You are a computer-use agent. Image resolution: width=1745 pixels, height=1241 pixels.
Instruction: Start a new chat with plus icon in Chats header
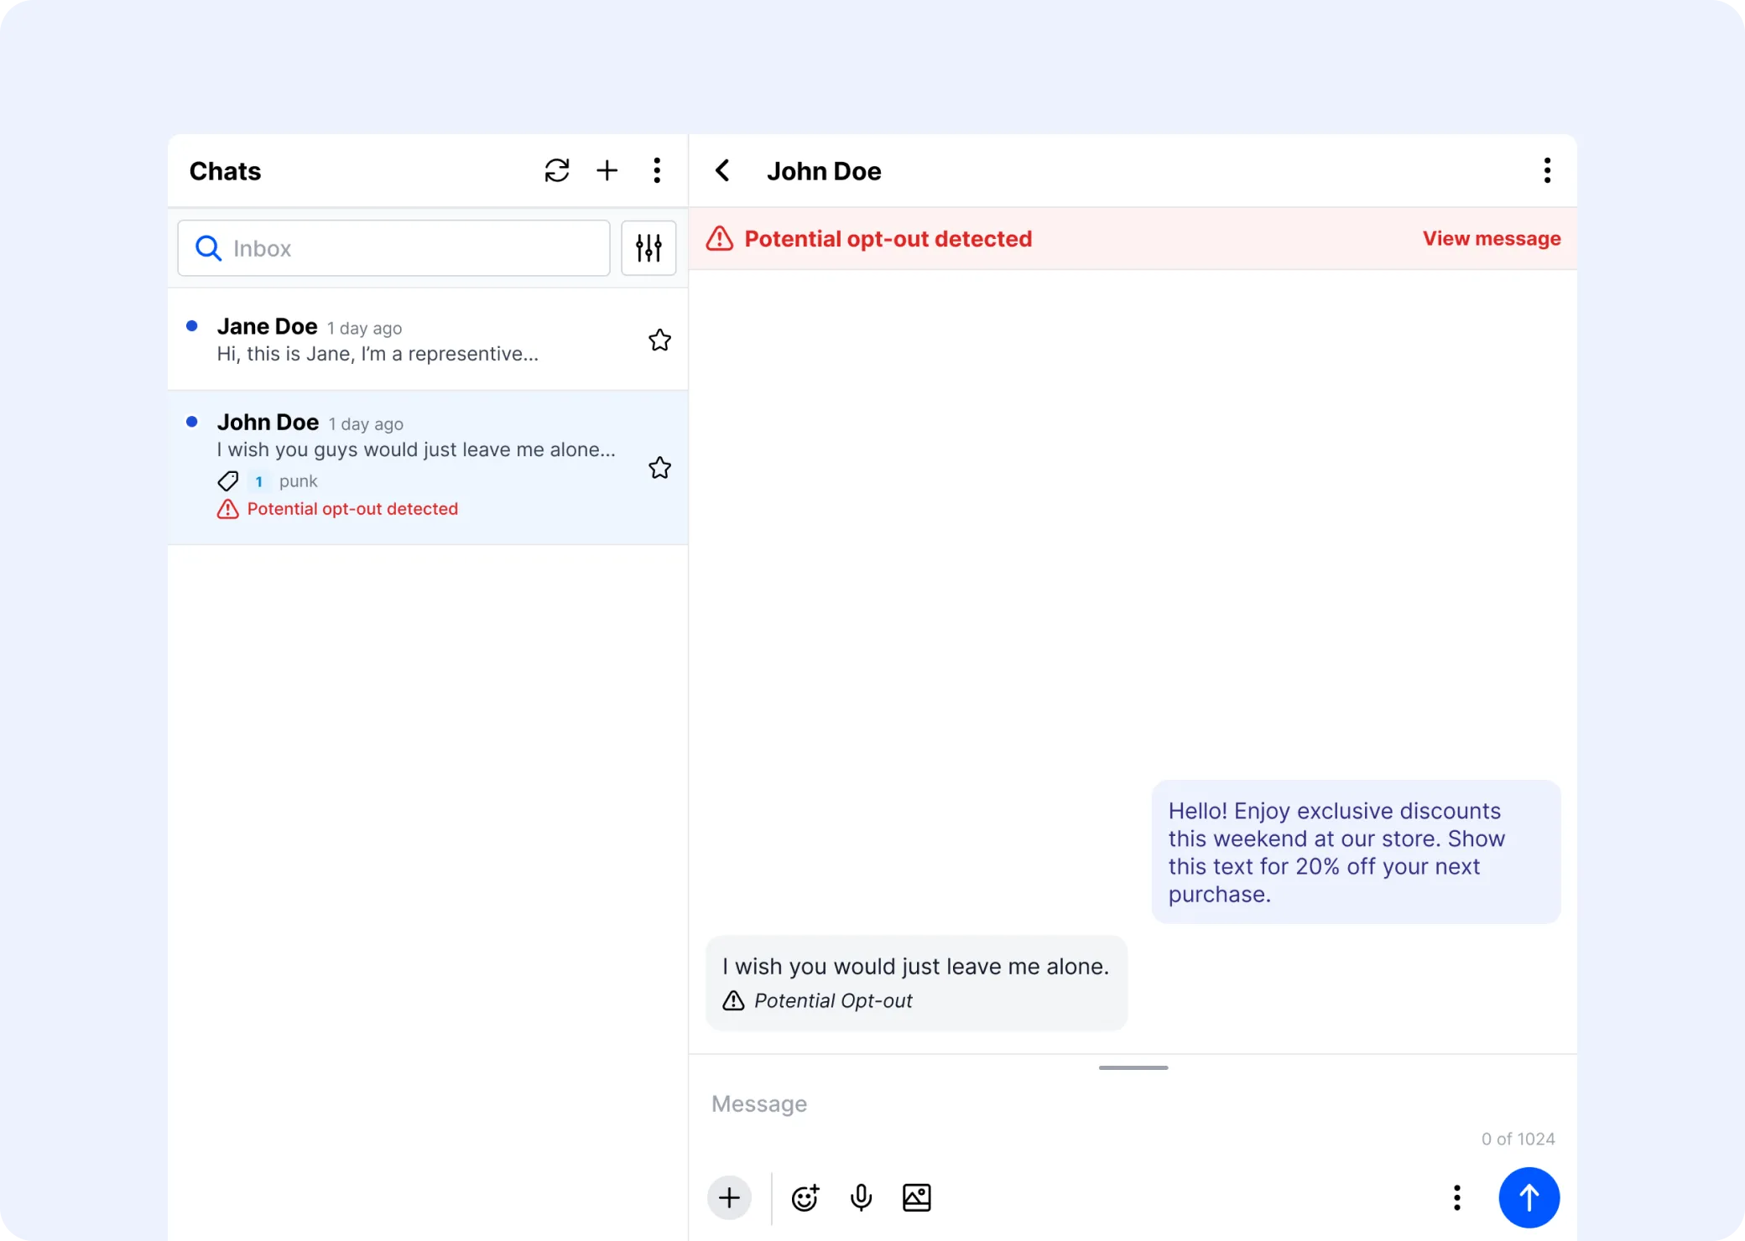[x=607, y=170]
